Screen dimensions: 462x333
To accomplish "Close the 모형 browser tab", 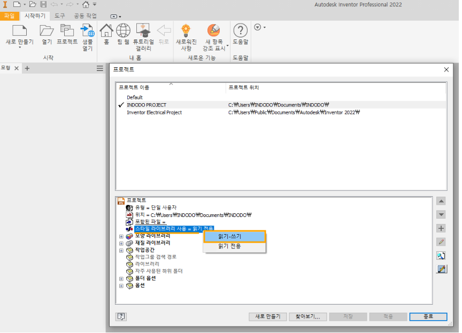I will coord(17,68).
